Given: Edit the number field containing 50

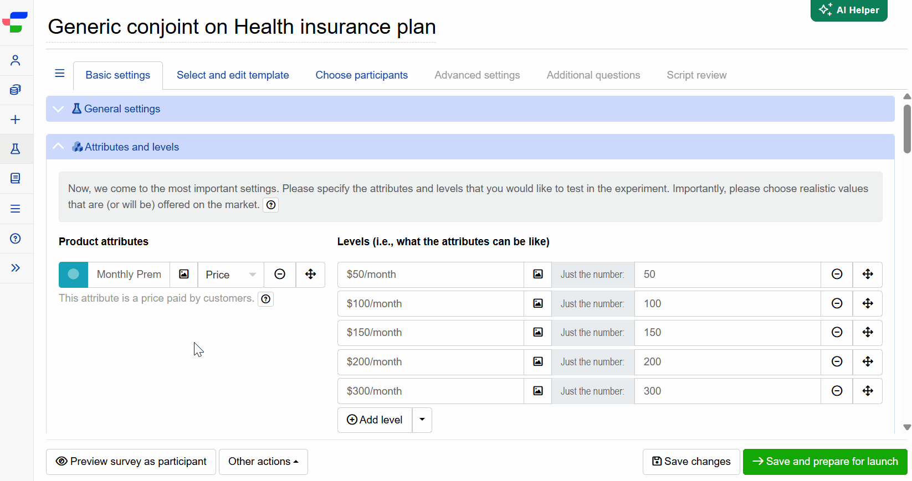Looking at the screenshot, I should tap(727, 275).
